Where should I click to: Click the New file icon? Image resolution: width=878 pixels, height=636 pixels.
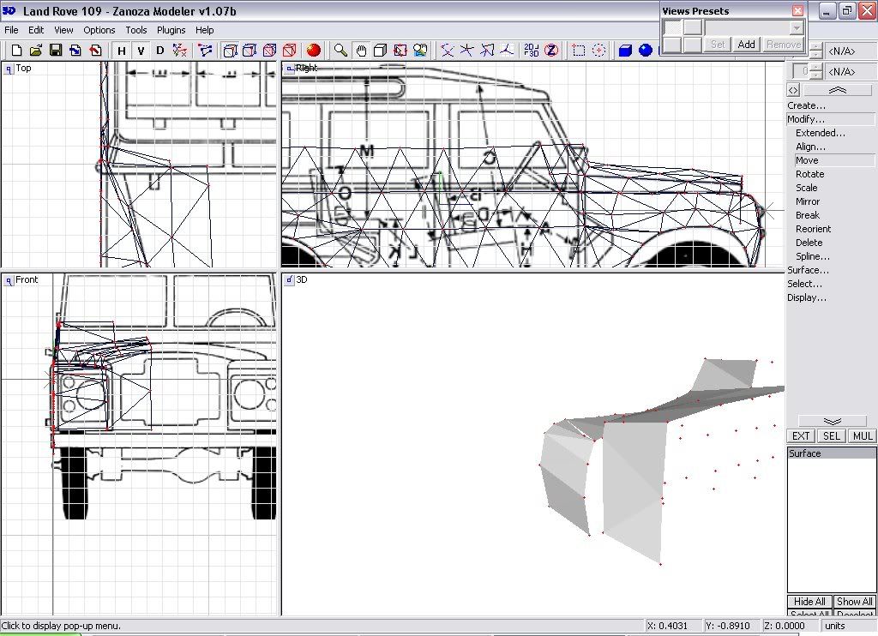pos(16,51)
